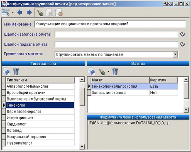This screenshot has height=152, width=191.
Task: Open dropdown arrow next to list view icon
Action: click(x=13, y=12)
